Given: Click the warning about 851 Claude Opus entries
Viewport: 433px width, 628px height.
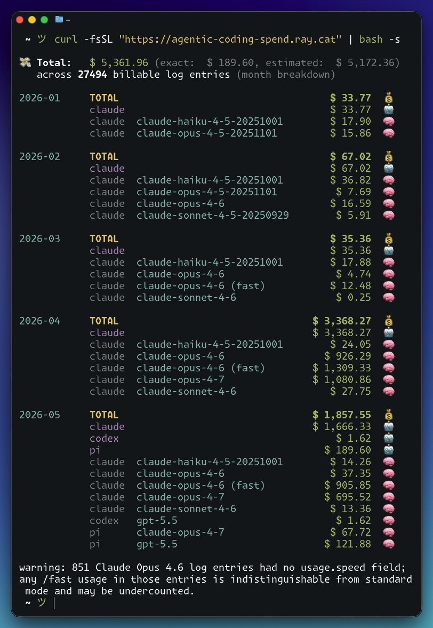Looking at the screenshot, I should point(215,579).
